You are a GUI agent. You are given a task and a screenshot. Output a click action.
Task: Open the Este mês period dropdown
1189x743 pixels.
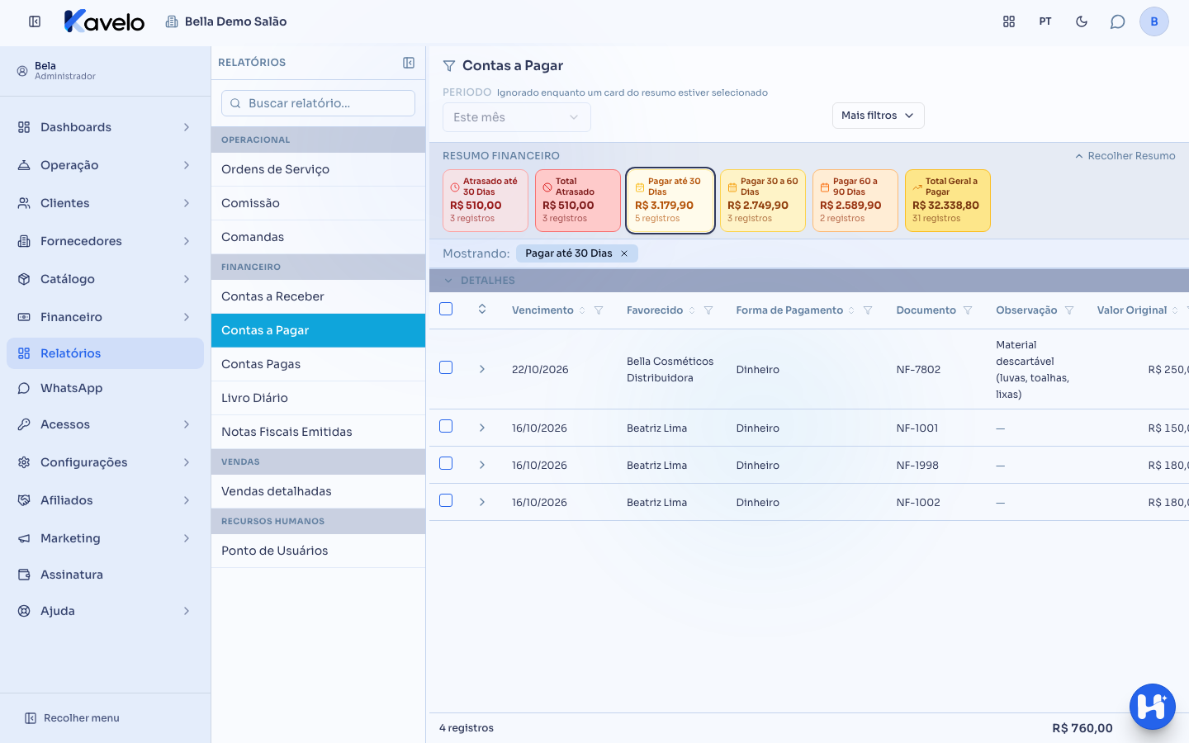pyautogui.click(x=517, y=117)
